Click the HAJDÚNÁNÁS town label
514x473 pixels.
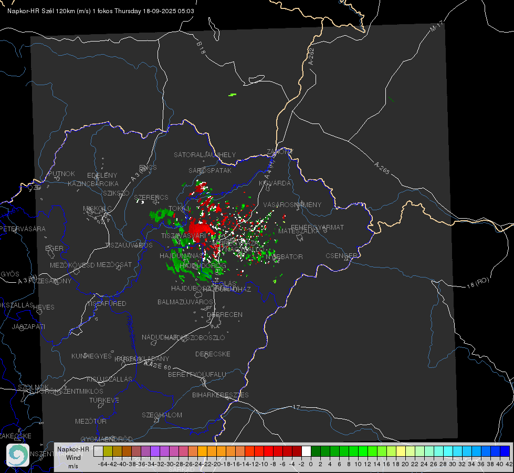pos(182,255)
